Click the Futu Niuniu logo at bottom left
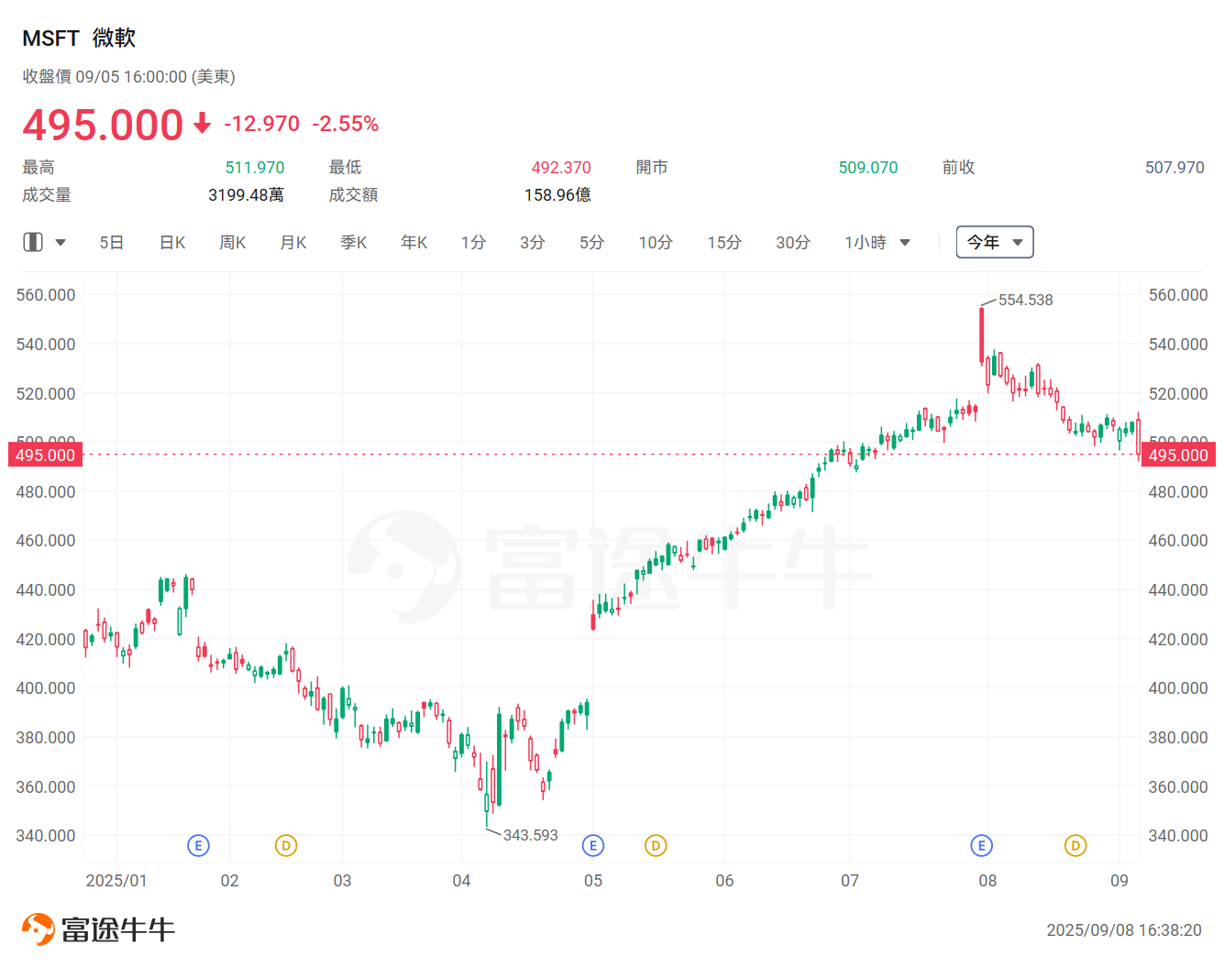Viewport: 1224px width, 967px height. 96,928
